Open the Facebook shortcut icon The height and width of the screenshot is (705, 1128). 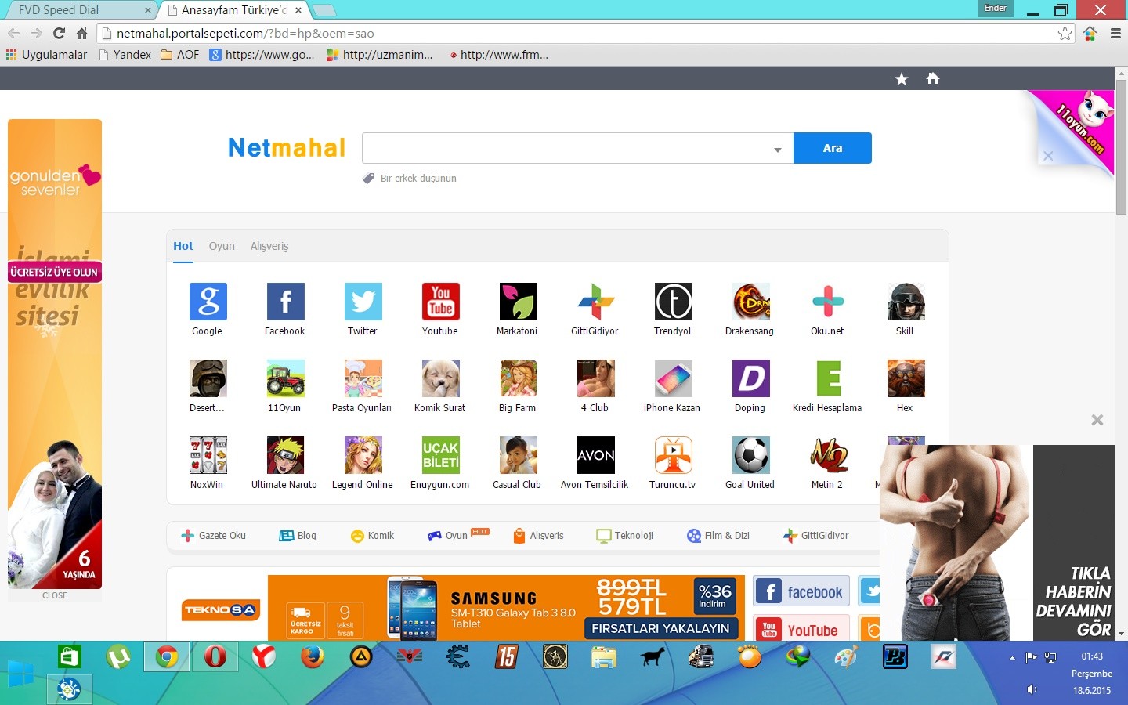click(x=285, y=302)
